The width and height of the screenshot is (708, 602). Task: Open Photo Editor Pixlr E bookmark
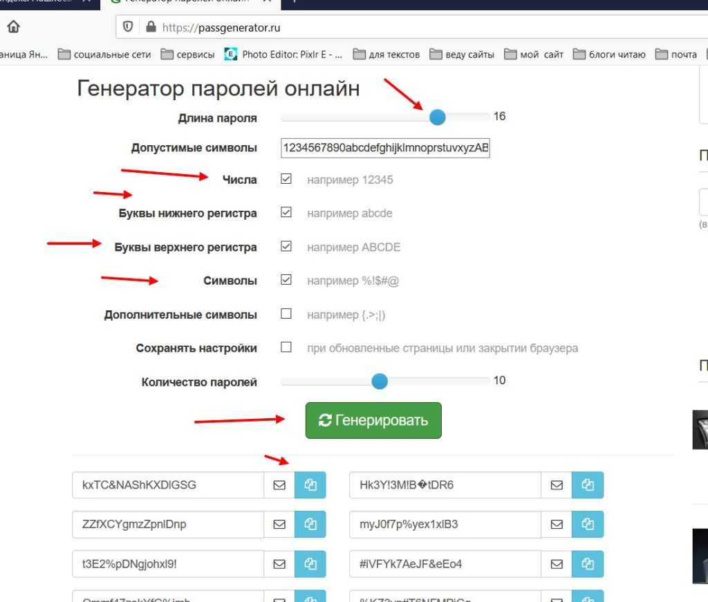pos(283,55)
